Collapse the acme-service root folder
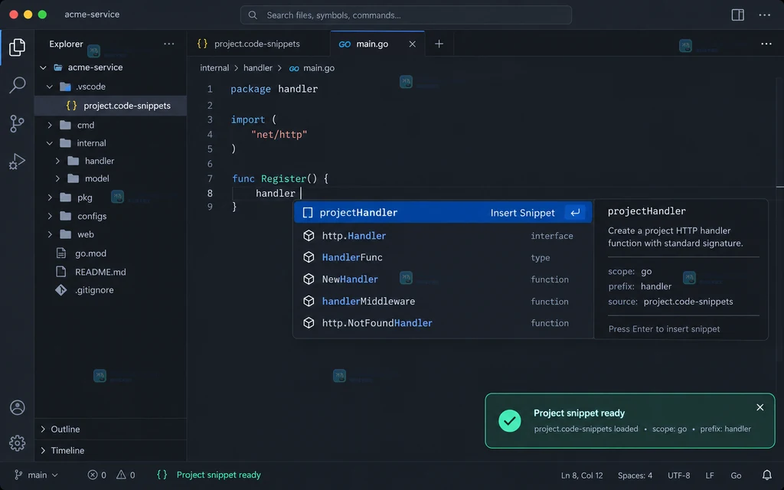784x490 pixels. click(x=44, y=67)
